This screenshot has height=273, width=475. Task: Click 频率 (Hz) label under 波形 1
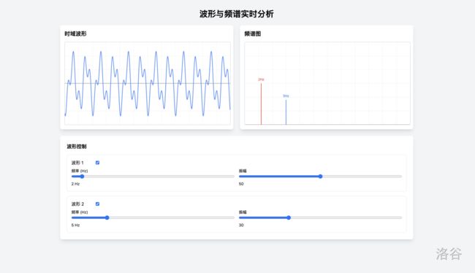[x=80, y=171]
